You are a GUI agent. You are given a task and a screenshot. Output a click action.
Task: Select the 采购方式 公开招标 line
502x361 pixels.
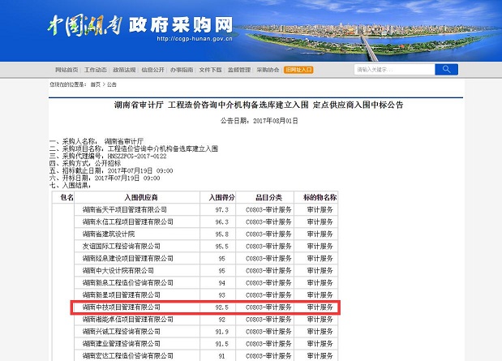pyautogui.click(x=85, y=163)
